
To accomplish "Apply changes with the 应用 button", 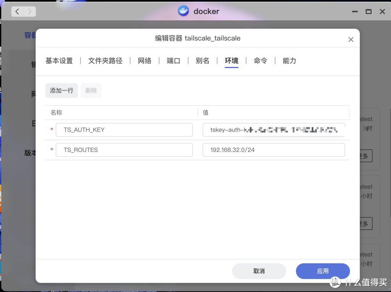I will tap(323, 271).
